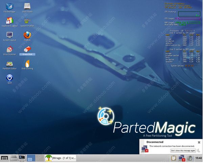Click the CPU Usage bar
This screenshot has width=203, height=163.
pyautogui.click(x=189, y=19)
